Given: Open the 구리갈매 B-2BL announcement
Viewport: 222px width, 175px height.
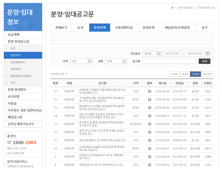Looking at the screenshot, I should (102, 99).
